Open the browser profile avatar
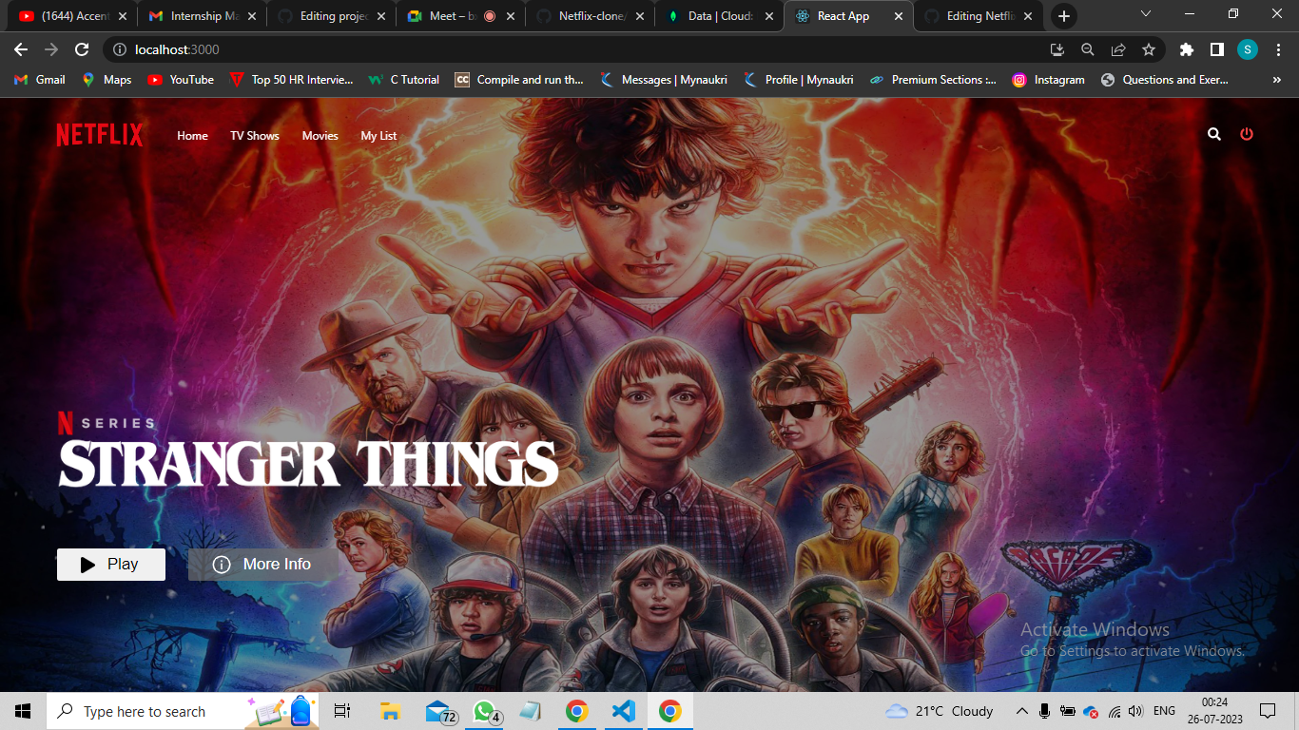Screen dimensions: 1299x730 point(1247,48)
